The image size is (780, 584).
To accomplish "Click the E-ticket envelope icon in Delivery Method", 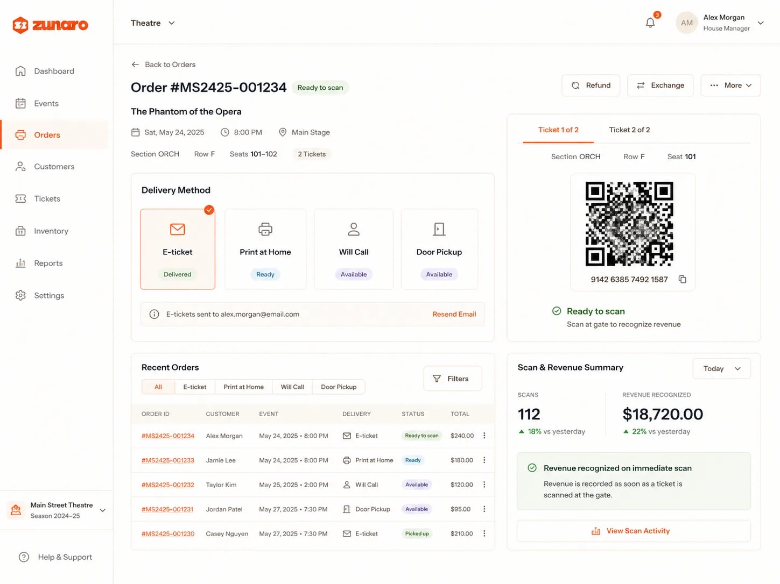I will click(177, 229).
